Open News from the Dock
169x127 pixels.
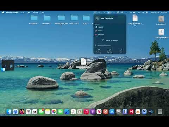pyautogui.click(x=99, y=112)
